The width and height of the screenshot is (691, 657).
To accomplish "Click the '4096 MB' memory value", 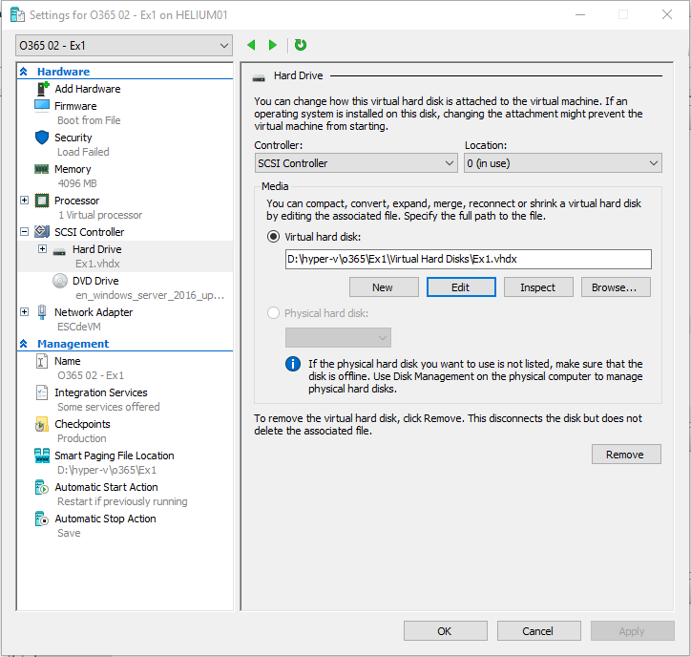I will point(77,183).
